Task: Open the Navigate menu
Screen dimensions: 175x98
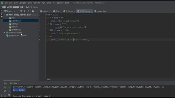Action: [23, 3]
